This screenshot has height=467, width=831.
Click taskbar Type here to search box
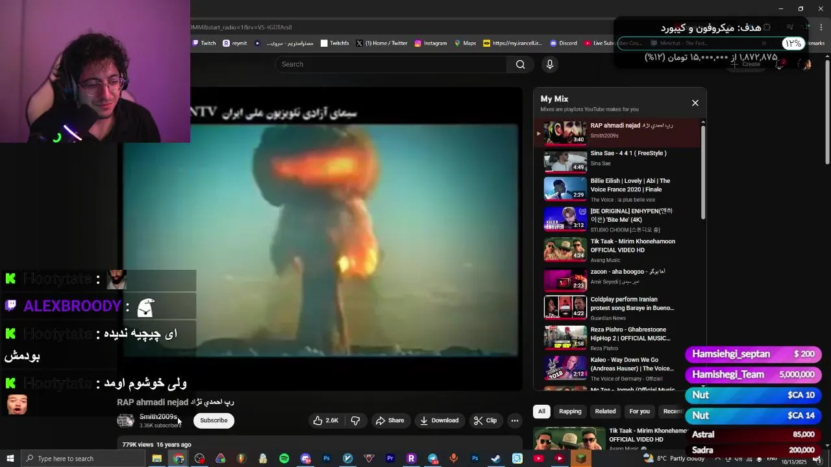82,459
